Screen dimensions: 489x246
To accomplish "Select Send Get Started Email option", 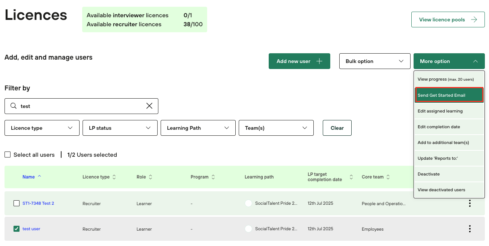I will tap(449, 95).
